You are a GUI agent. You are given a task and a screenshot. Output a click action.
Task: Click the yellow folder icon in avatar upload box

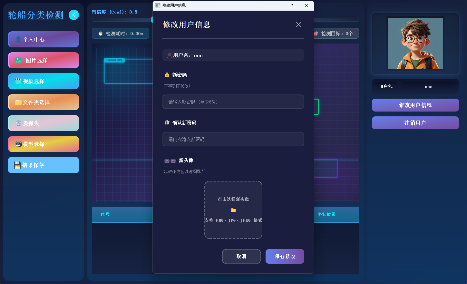pyautogui.click(x=233, y=210)
